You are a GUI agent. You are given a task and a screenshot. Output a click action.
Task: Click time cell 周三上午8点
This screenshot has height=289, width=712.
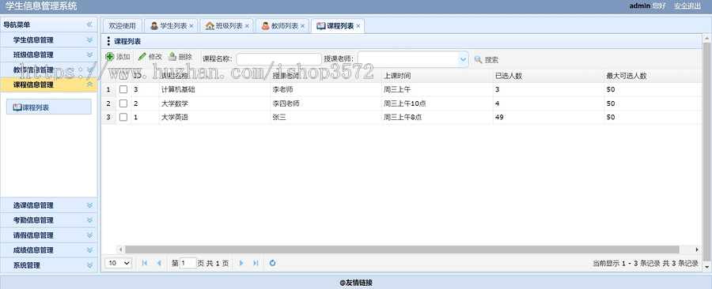point(403,118)
